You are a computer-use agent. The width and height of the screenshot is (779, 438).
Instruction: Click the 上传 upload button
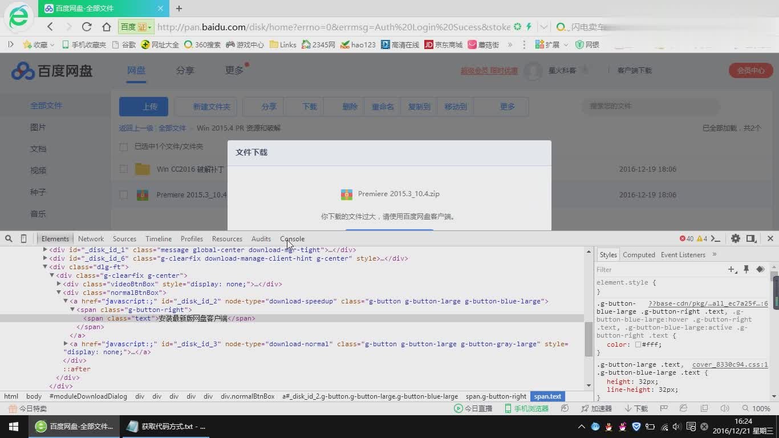[144, 107]
